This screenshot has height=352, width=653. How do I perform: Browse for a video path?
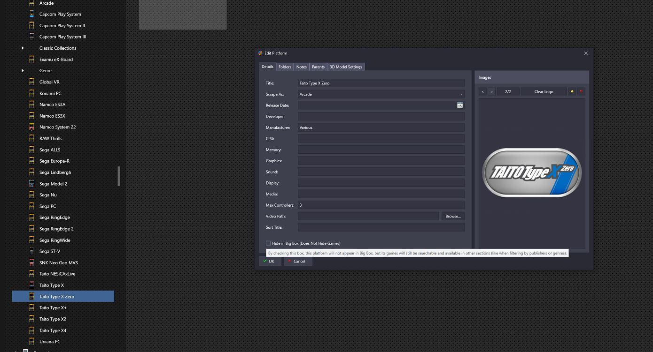(453, 216)
